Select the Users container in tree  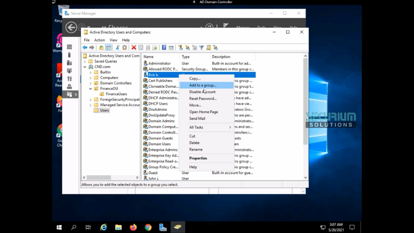pos(104,110)
